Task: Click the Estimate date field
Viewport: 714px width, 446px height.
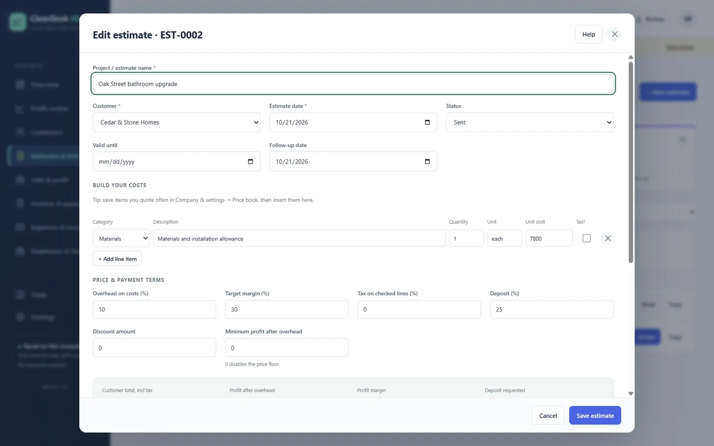Action: 353,122
